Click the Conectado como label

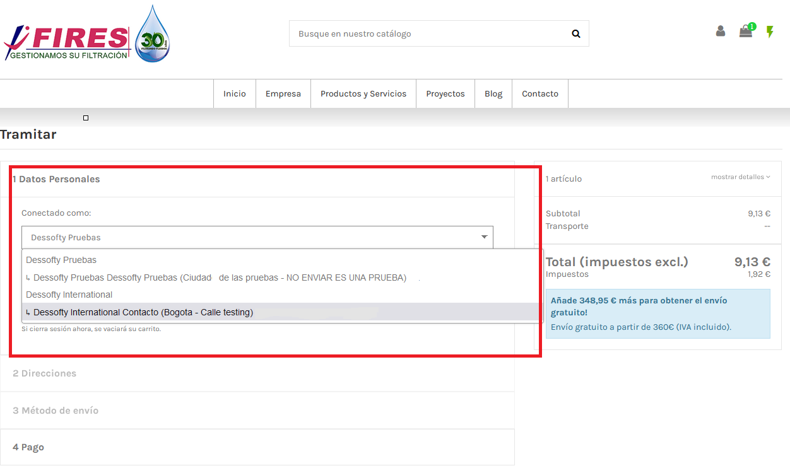56,213
